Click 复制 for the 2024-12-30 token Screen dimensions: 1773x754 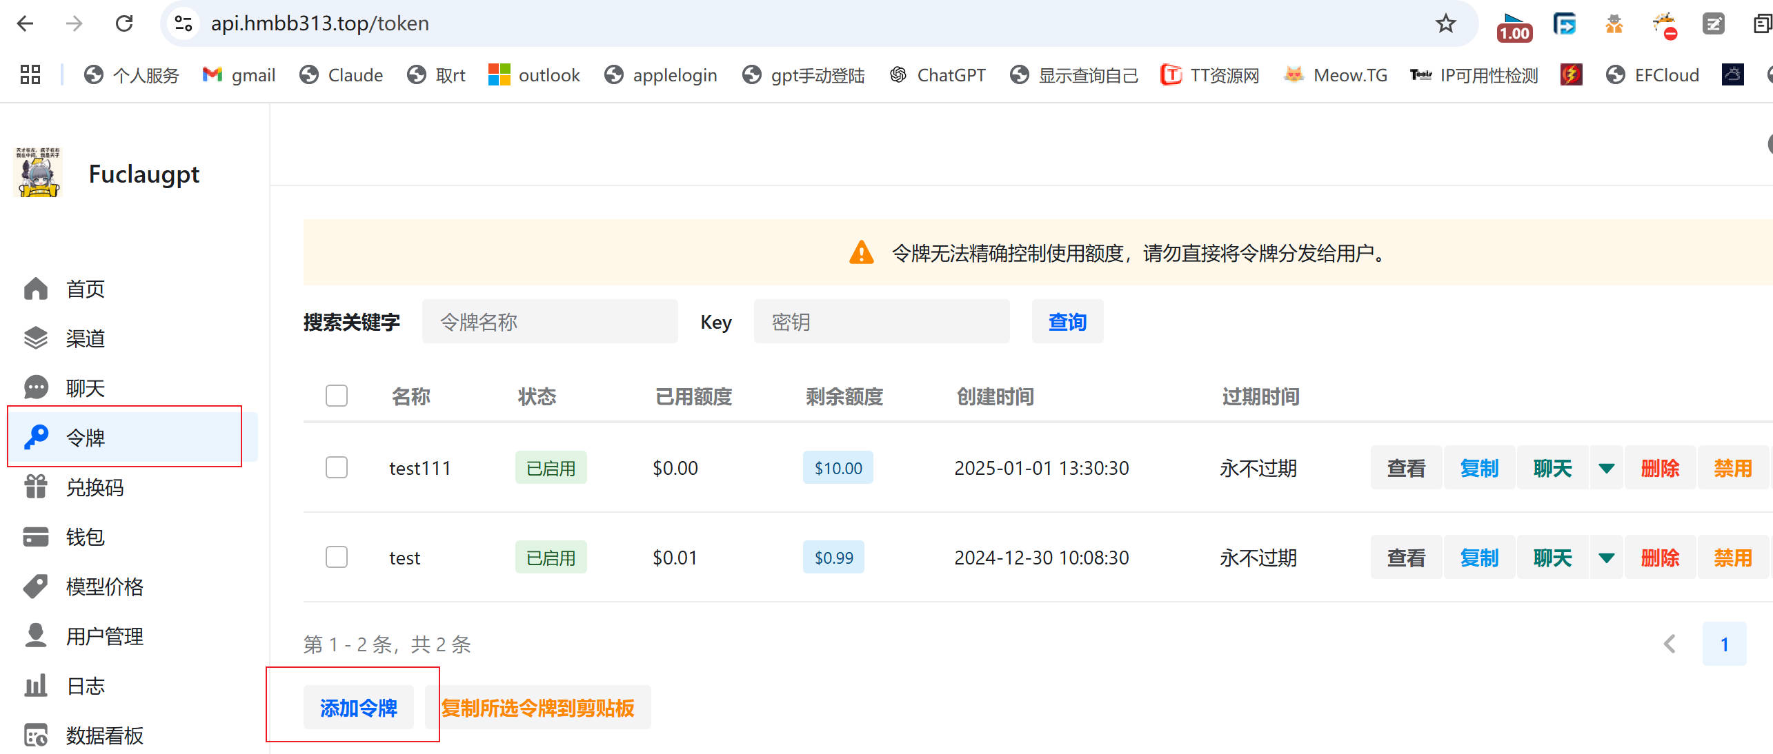pos(1479,558)
